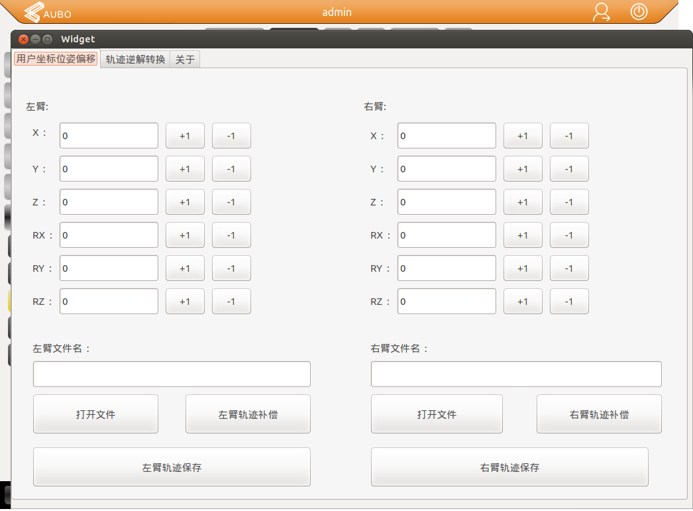Click 右臂轨迹补偿 button
The image size is (693, 511).
[x=599, y=414]
